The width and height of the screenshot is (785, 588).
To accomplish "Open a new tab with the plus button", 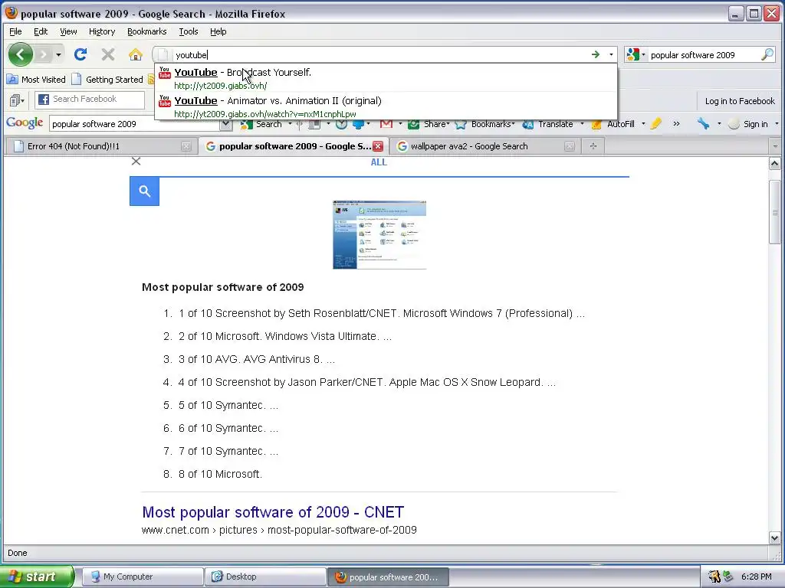I will coord(593,146).
